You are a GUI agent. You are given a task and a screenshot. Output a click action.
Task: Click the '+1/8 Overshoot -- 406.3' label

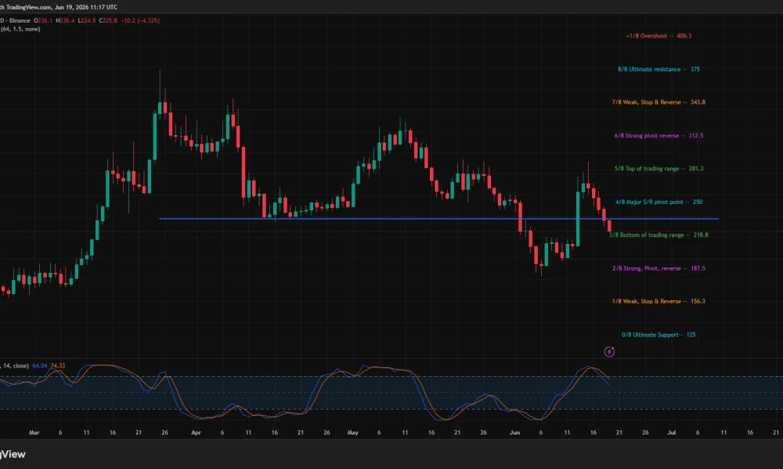(x=659, y=36)
